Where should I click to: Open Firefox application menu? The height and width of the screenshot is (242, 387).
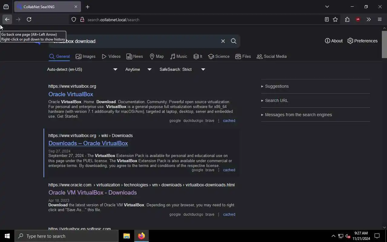pos(380,20)
